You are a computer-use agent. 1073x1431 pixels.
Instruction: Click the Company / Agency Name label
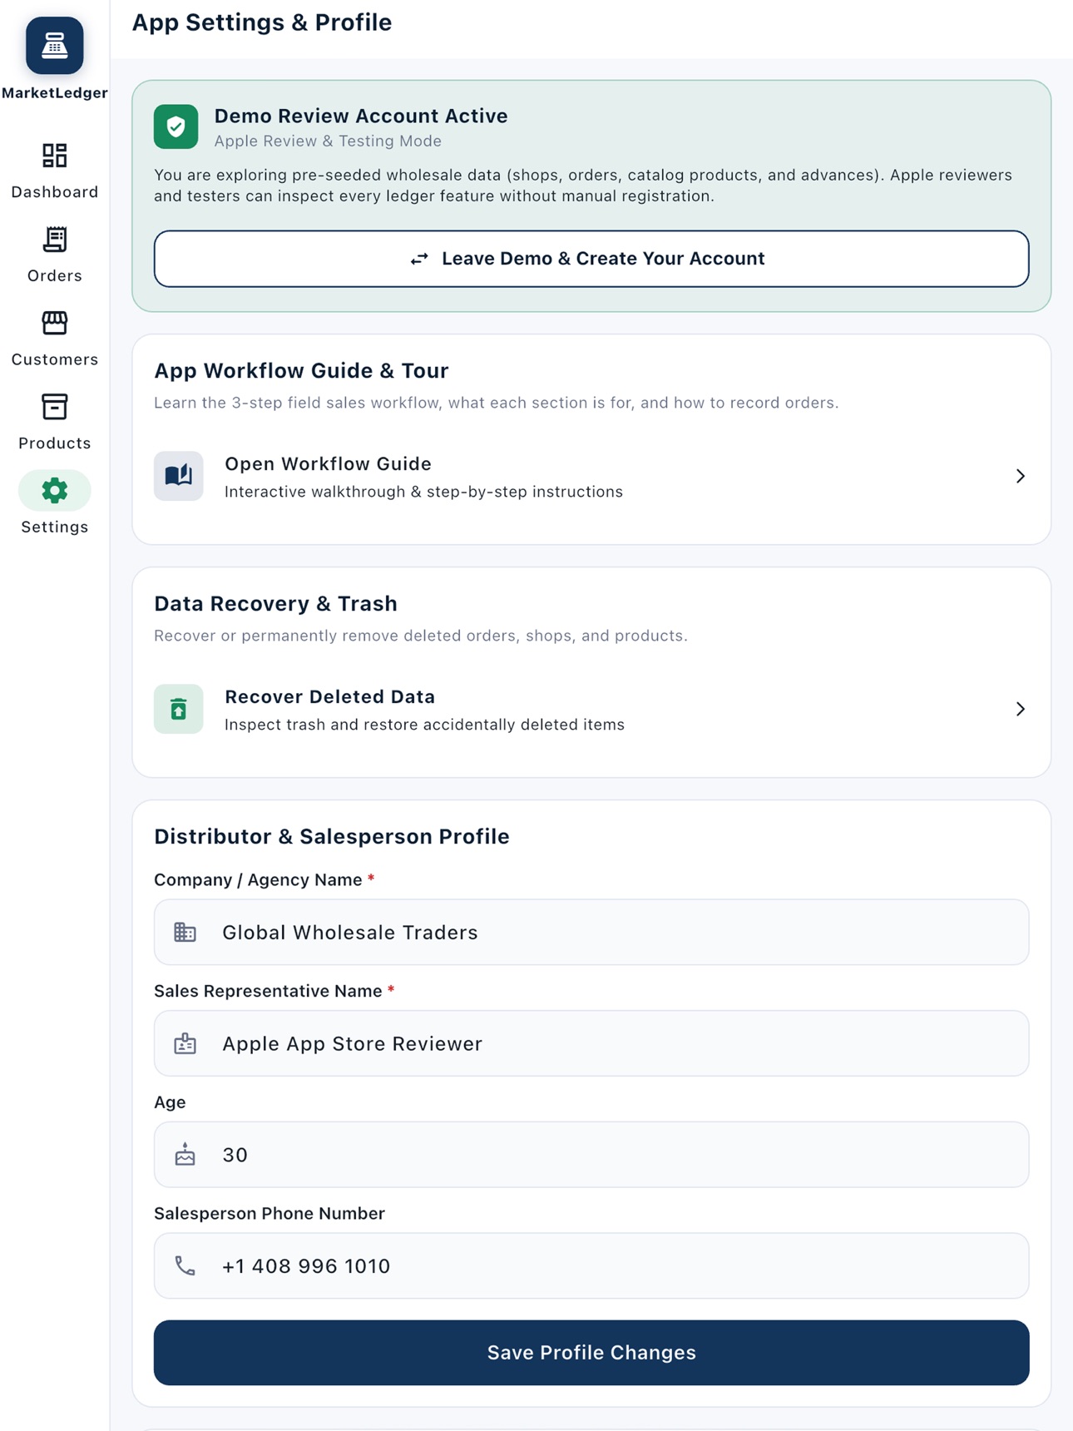pyautogui.click(x=258, y=880)
